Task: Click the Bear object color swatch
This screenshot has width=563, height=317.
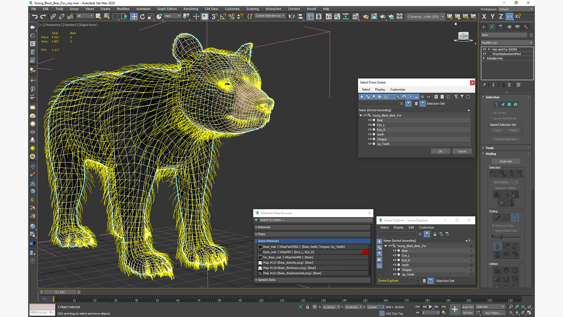Action: point(531,35)
